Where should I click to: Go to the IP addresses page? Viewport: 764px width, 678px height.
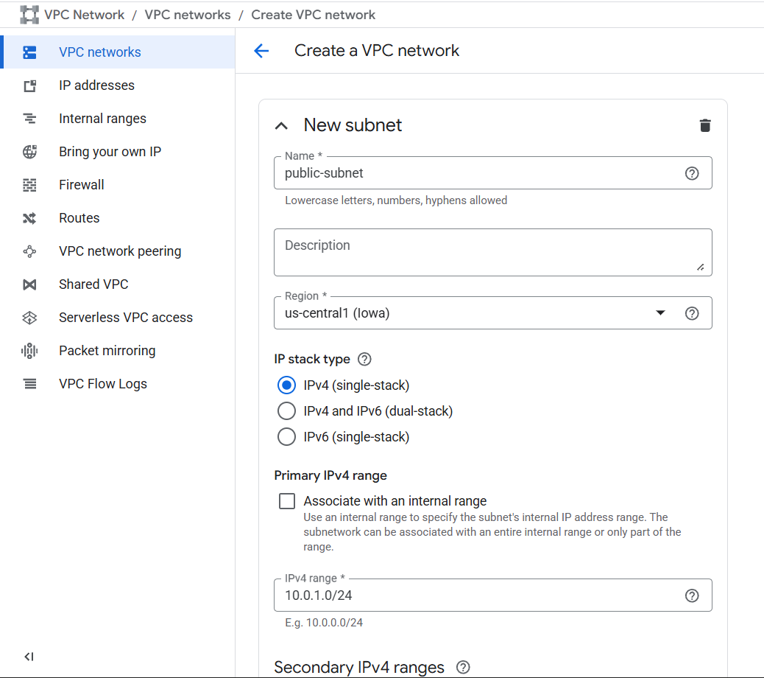click(x=96, y=85)
